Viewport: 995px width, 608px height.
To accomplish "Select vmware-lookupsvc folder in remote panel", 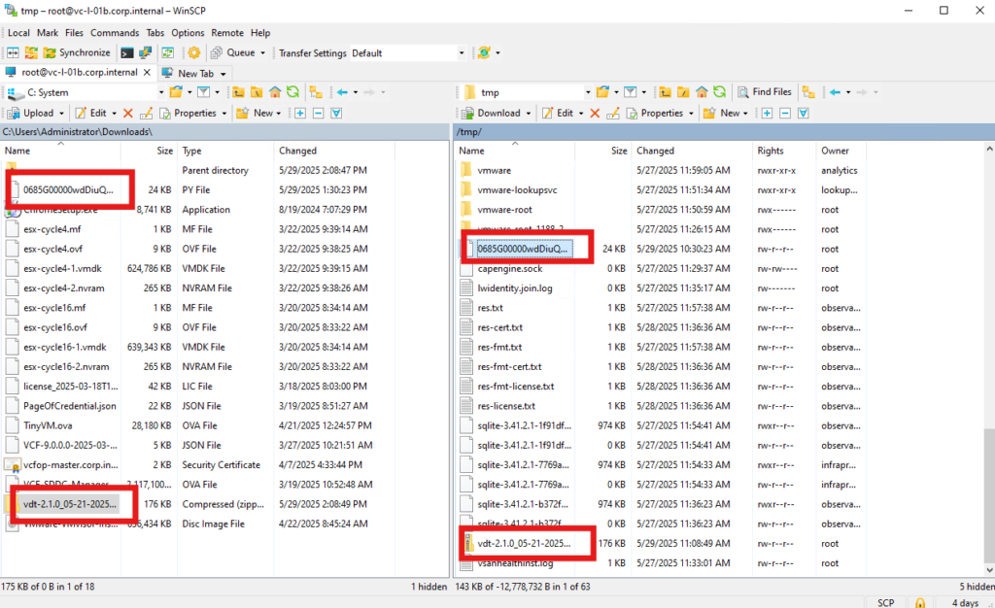I will click(517, 189).
